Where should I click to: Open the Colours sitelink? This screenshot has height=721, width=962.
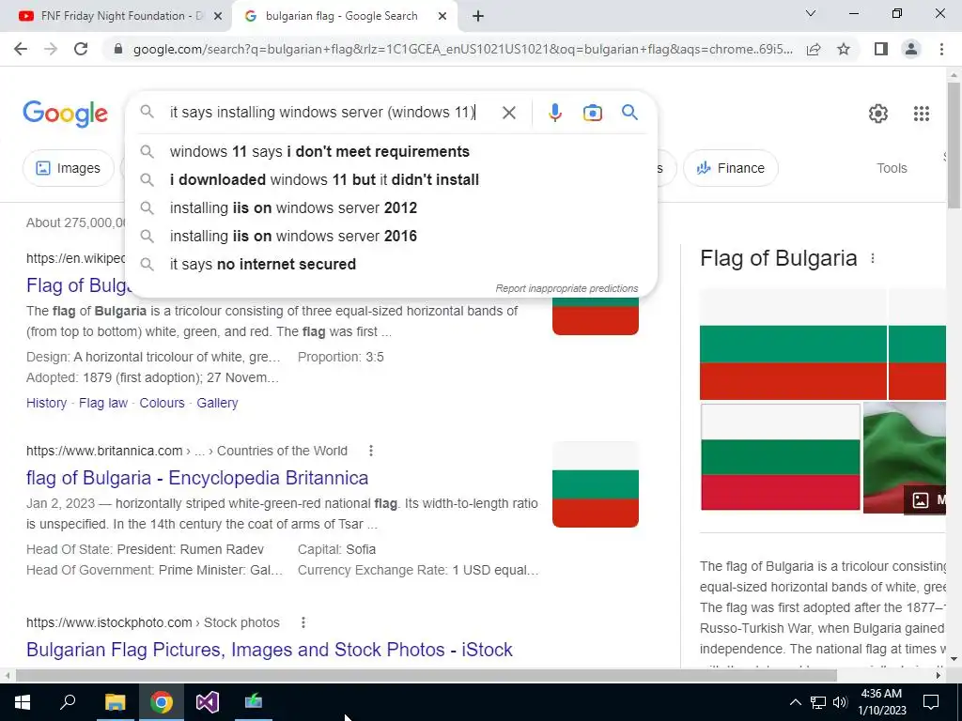click(x=162, y=403)
